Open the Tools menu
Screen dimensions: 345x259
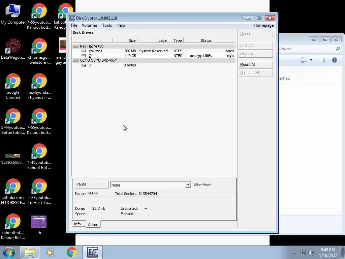(x=107, y=25)
